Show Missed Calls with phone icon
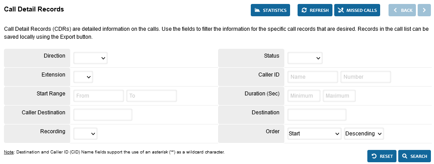 (x=357, y=10)
